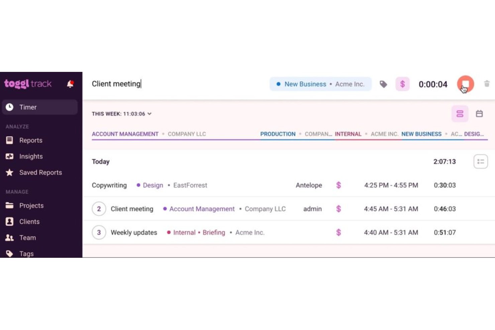Discard running entry with trash icon
The height and width of the screenshot is (330, 495).
(487, 84)
